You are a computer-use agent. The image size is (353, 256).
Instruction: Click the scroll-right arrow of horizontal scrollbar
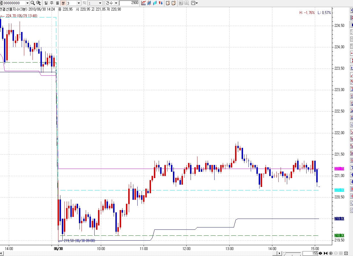[280, 253]
